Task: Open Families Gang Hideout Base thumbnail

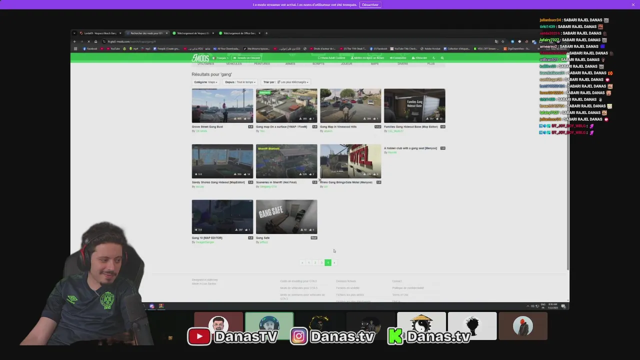Action: click(x=414, y=105)
